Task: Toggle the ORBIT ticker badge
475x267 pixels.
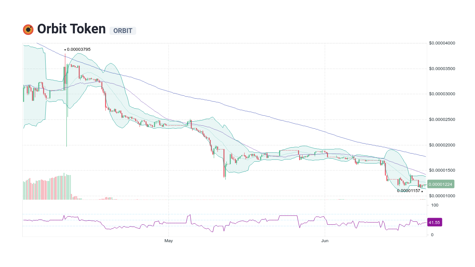Action: [x=123, y=31]
